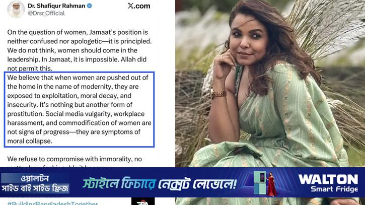Click the X.com logo

pyautogui.click(x=139, y=6)
